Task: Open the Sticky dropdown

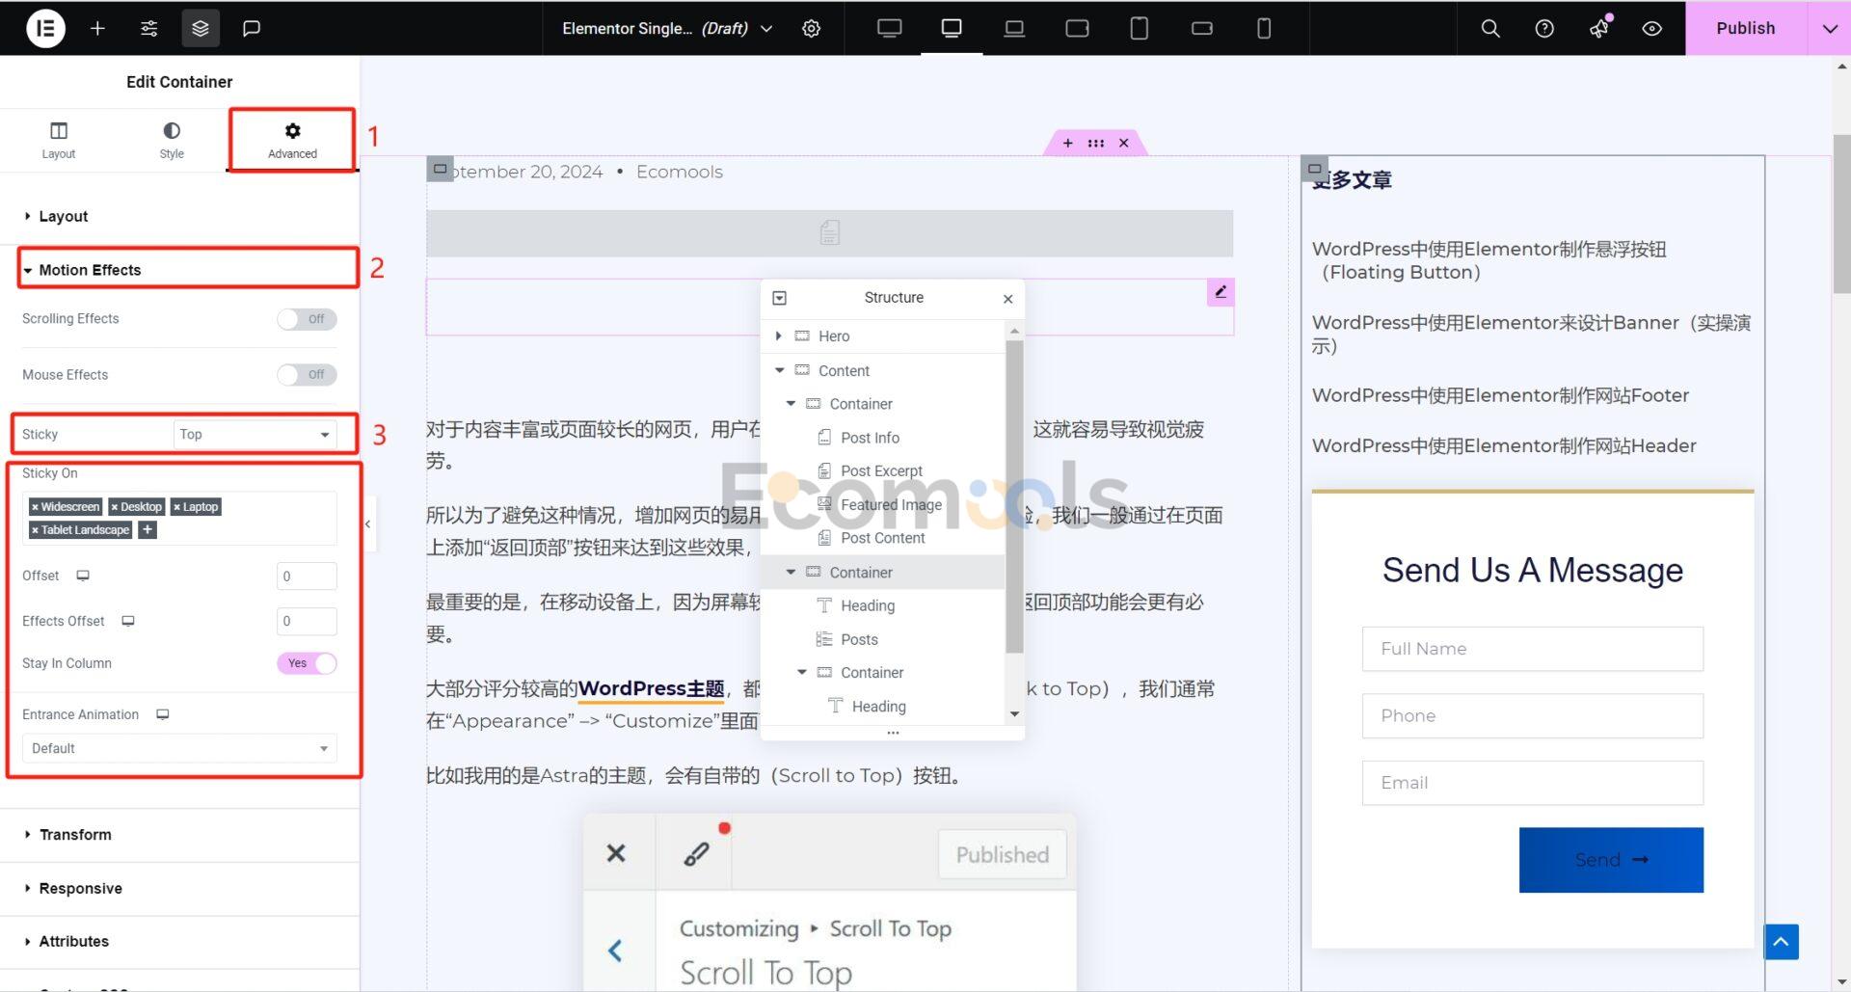Action: click(x=255, y=434)
